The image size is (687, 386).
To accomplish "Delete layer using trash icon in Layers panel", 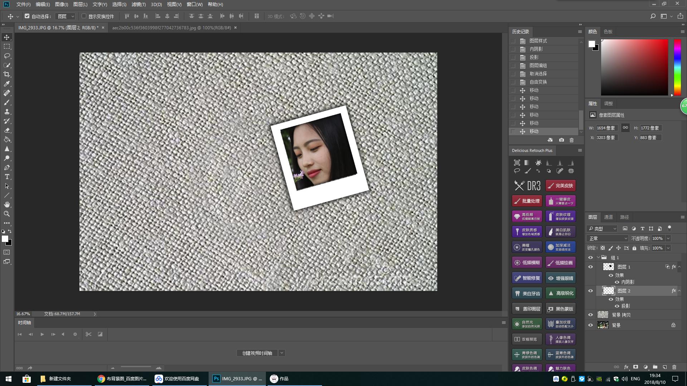I will 674,367.
